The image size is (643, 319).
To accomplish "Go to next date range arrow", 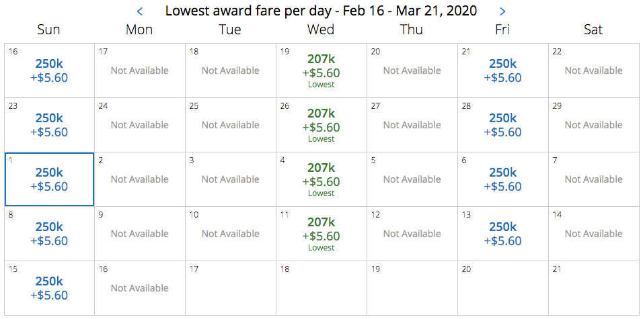I will pyautogui.click(x=502, y=11).
